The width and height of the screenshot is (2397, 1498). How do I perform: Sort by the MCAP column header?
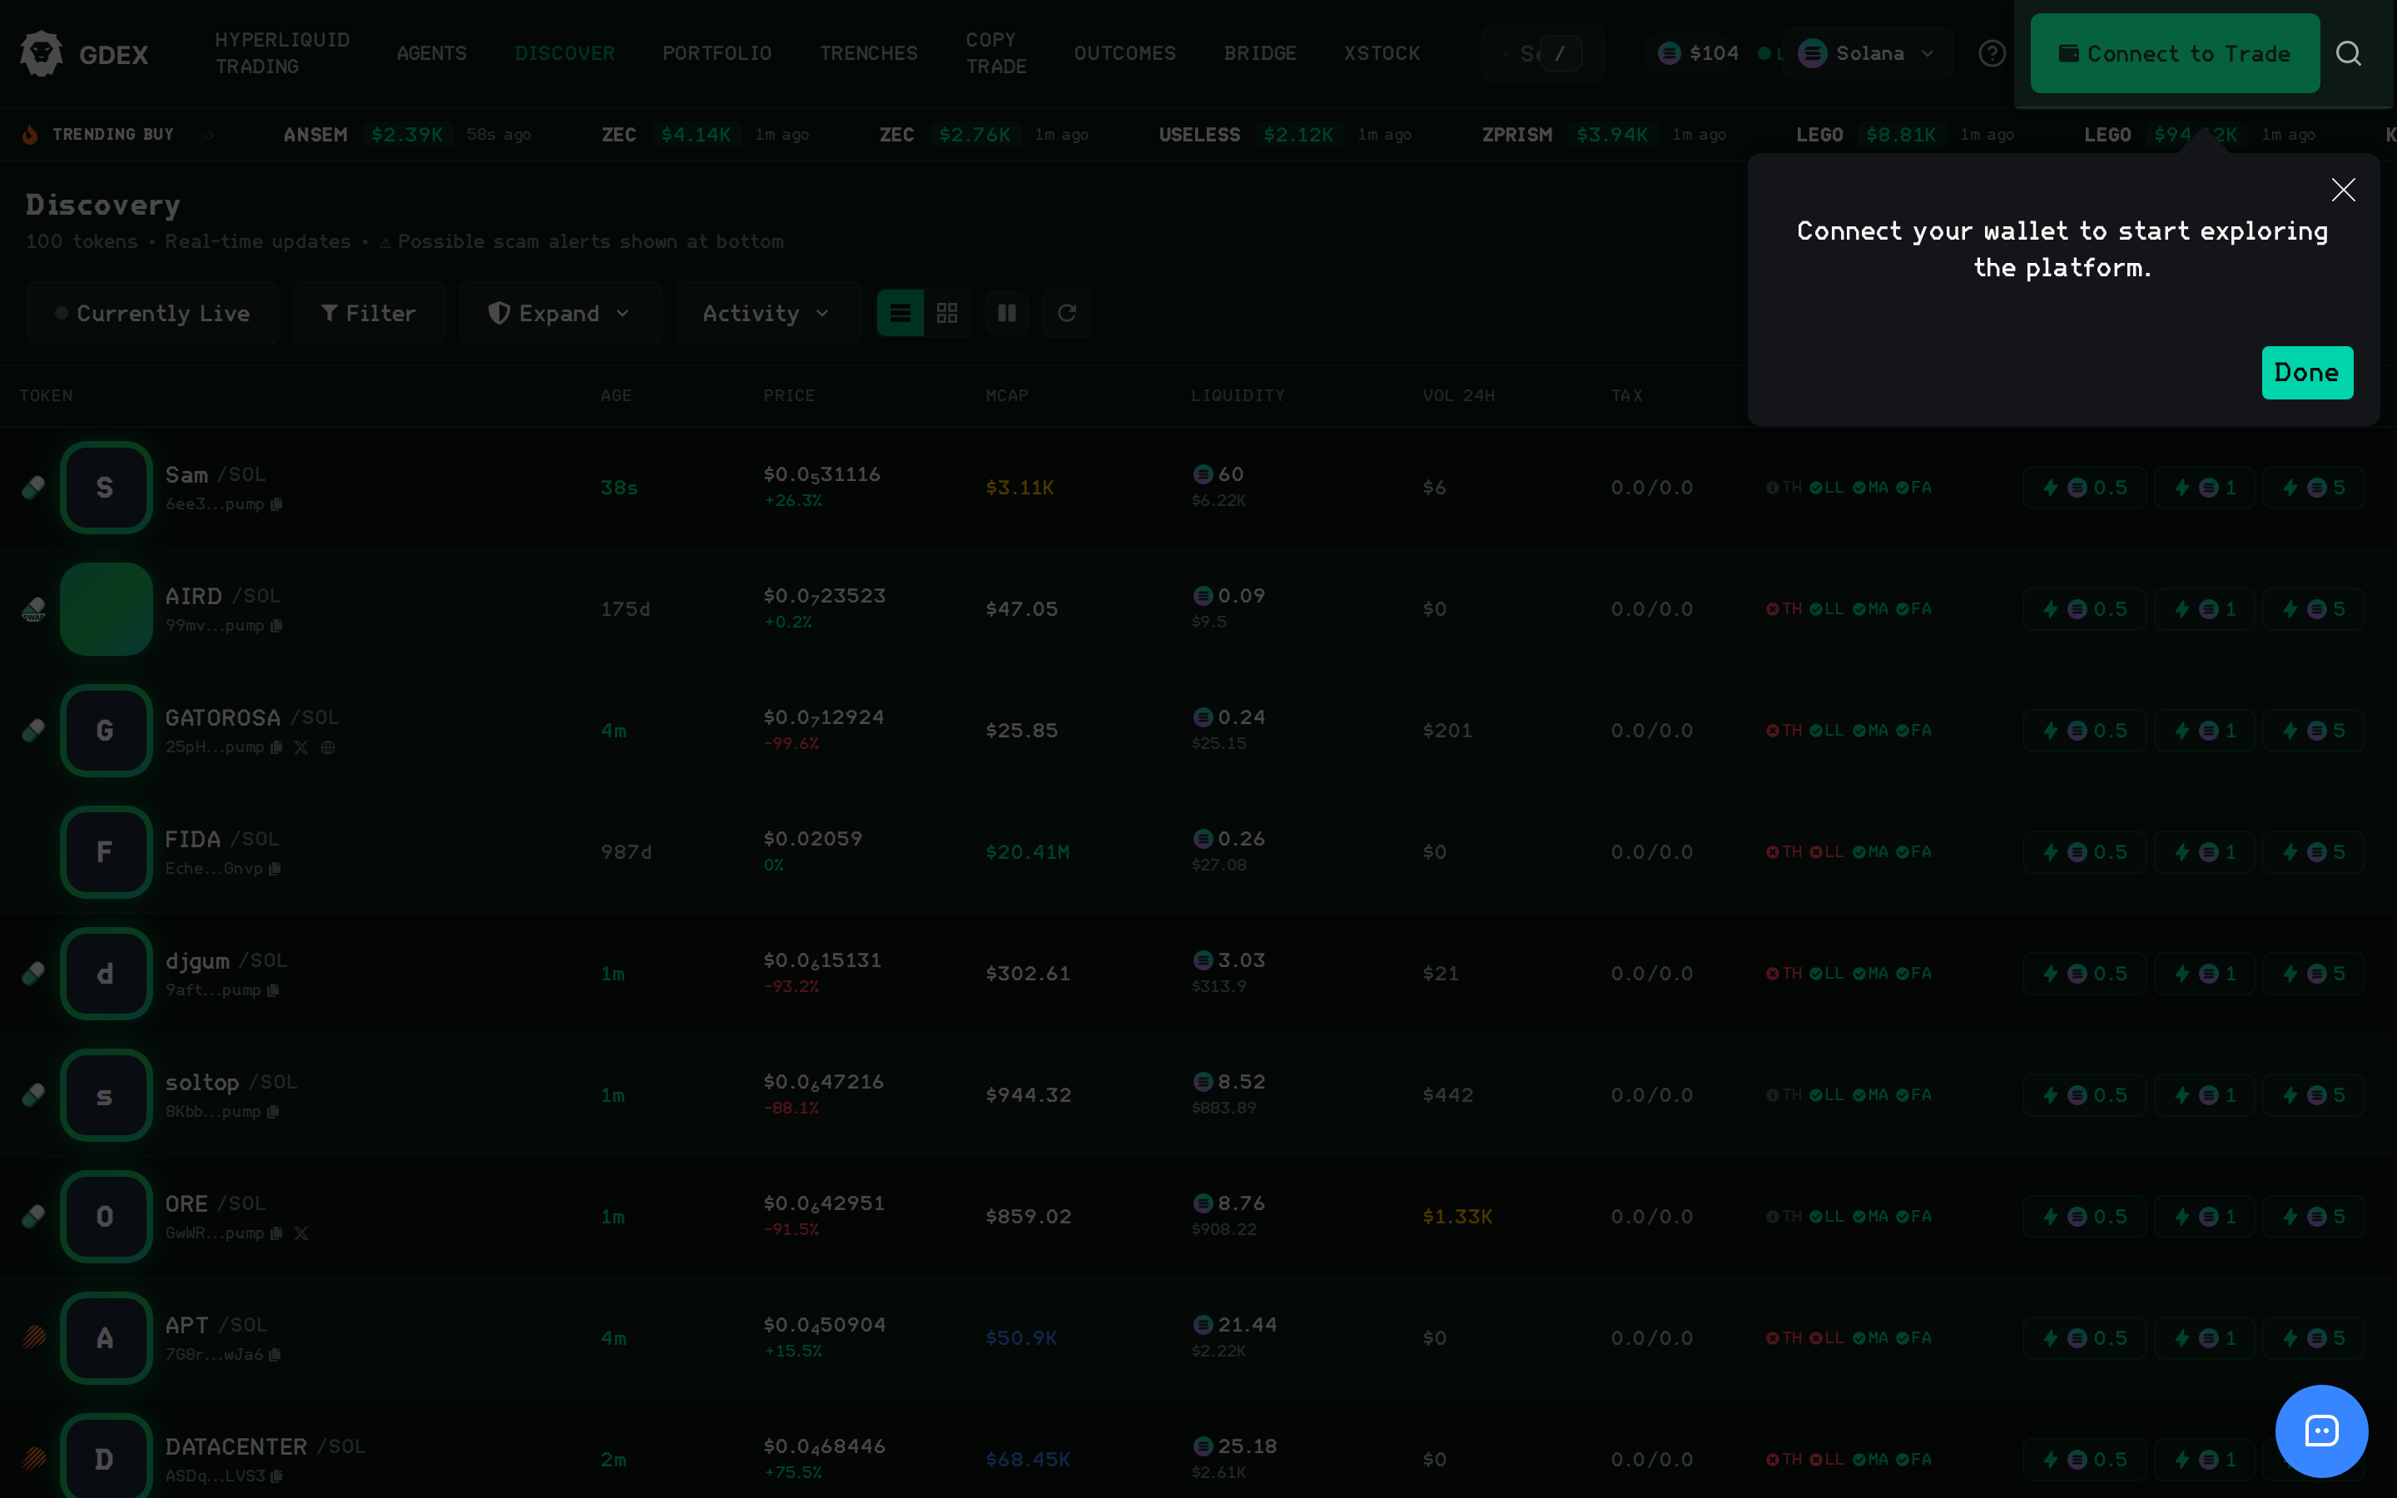click(x=1006, y=395)
